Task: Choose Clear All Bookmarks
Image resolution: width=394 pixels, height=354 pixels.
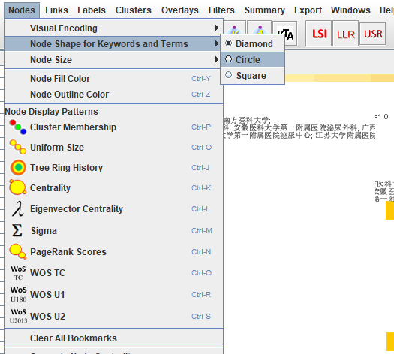Action: coord(113,338)
